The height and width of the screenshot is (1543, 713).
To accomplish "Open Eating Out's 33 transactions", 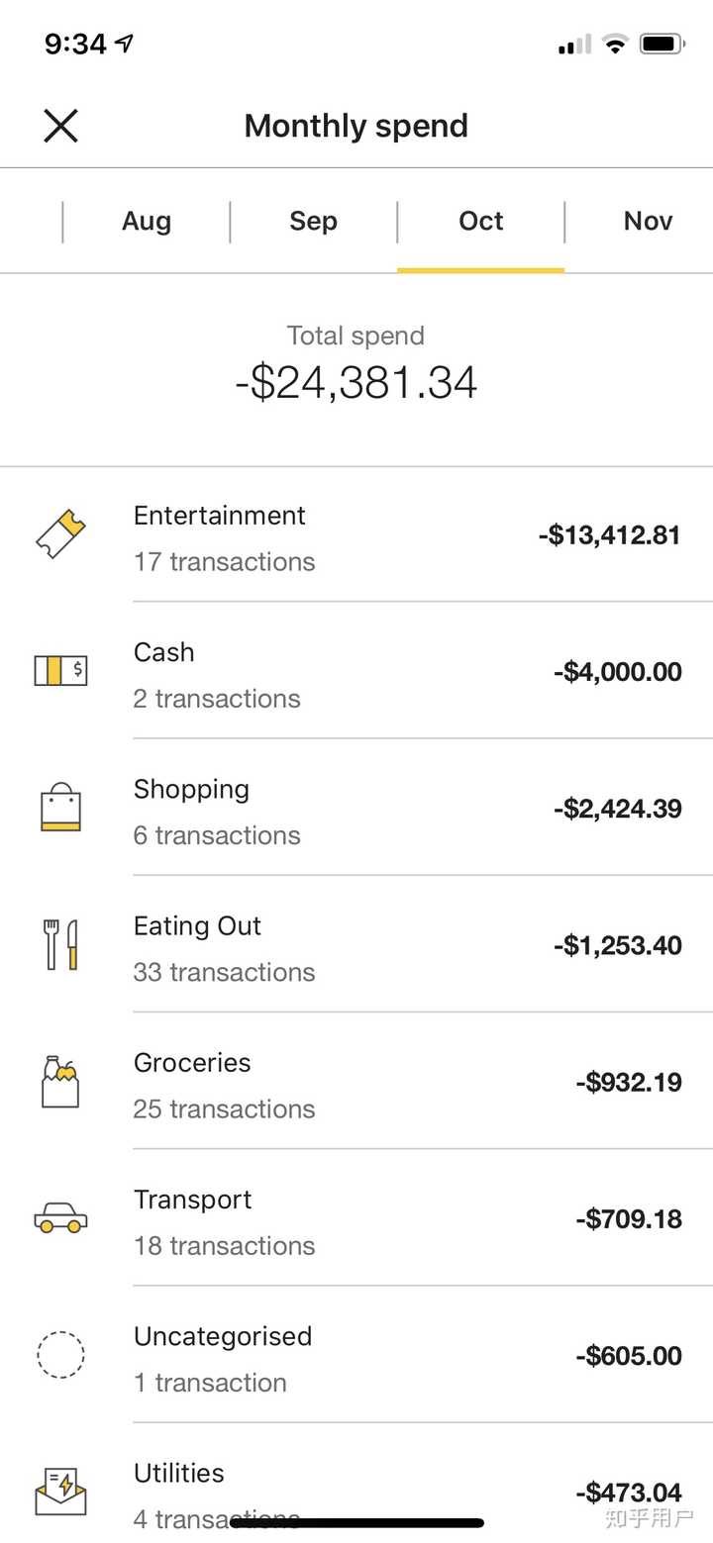I will [x=225, y=972].
